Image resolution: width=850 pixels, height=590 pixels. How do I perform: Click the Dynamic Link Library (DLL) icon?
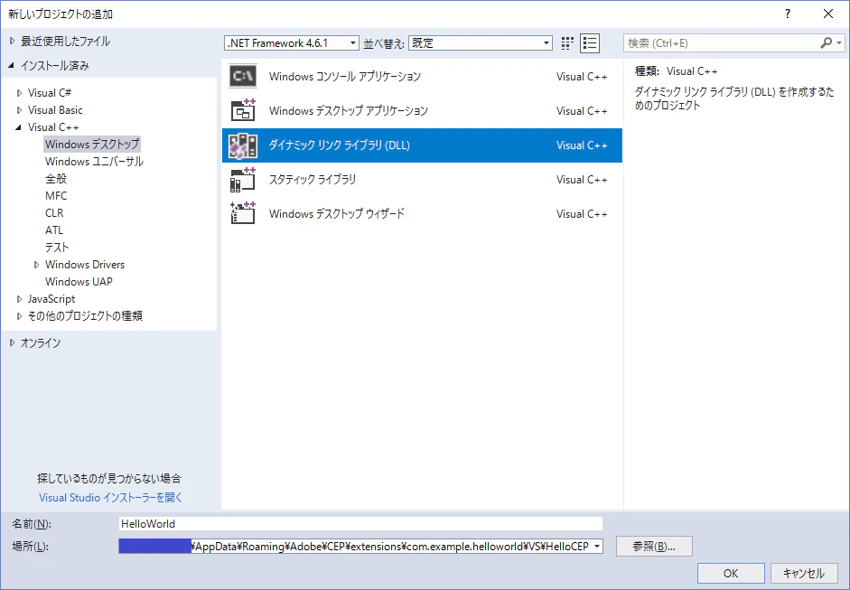242,145
